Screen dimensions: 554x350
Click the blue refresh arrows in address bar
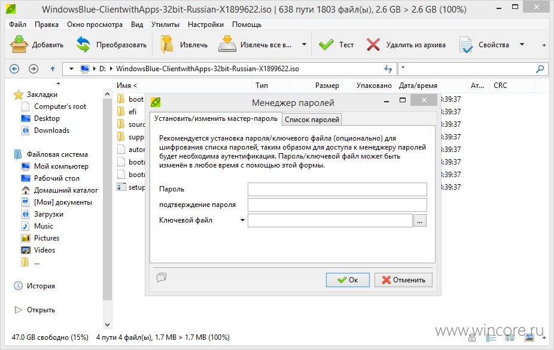tap(388, 69)
